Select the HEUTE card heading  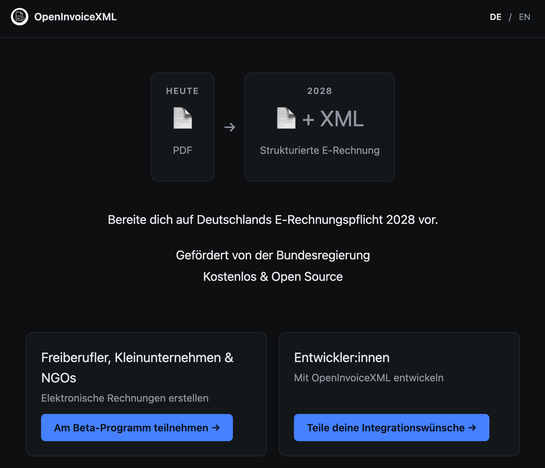[182, 91]
